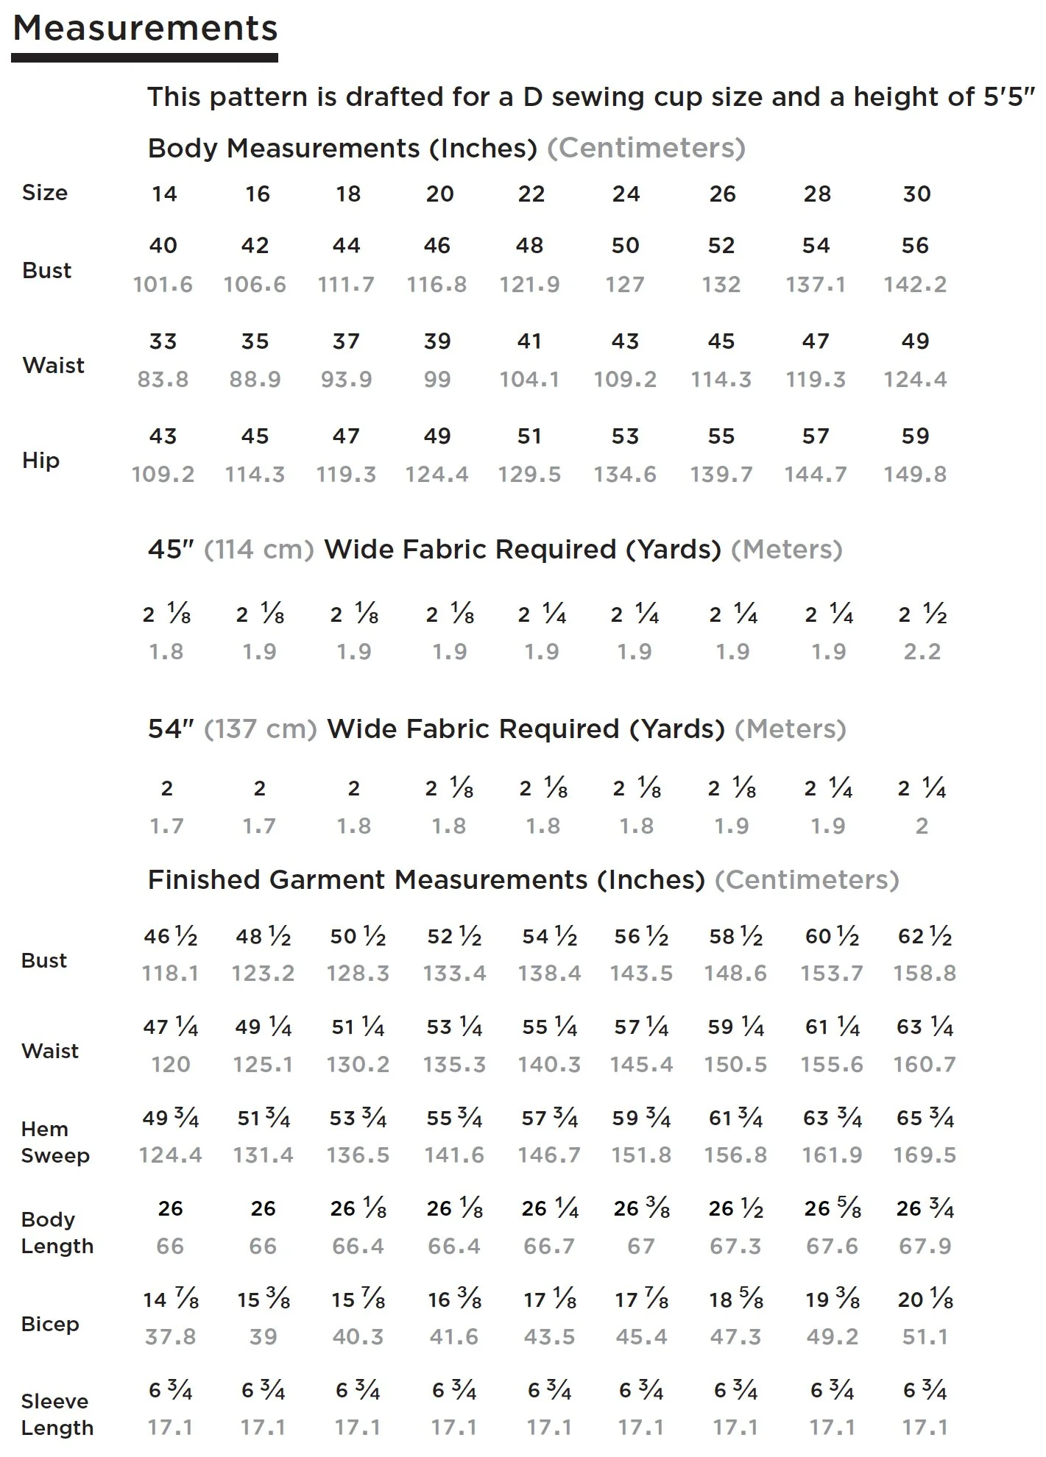Image resolution: width=1046 pixels, height=1457 pixels.
Task: Click the 45″ Wide Fabric Required heading
Action: coord(495,550)
